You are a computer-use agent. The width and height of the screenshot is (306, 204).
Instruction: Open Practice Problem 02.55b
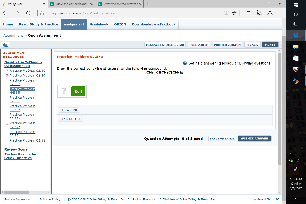point(22,82)
